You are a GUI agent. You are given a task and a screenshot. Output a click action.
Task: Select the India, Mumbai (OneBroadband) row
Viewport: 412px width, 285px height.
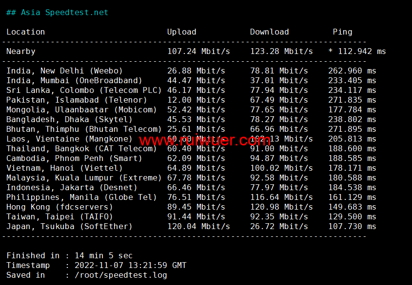(74, 81)
